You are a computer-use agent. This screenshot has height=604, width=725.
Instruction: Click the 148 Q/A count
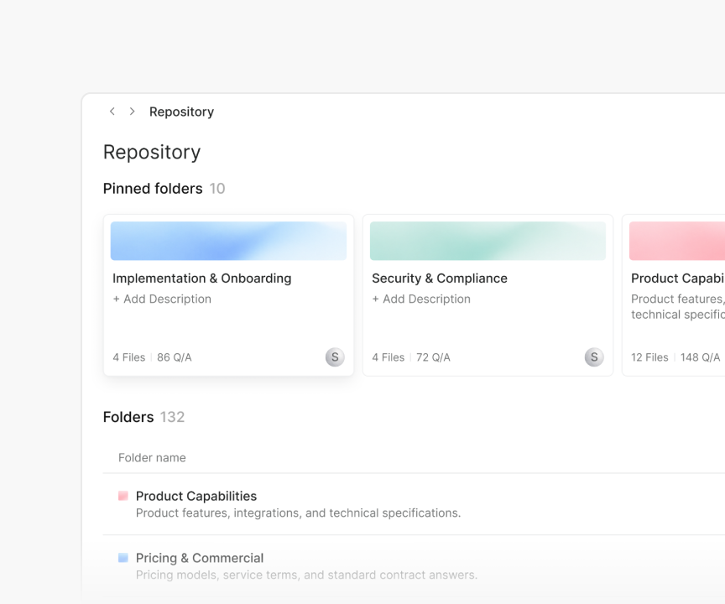[x=700, y=357]
